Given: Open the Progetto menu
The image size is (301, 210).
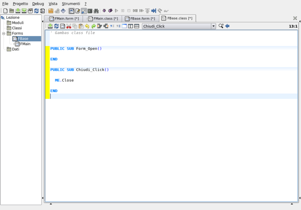Looking at the screenshot, I should click(20, 4).
